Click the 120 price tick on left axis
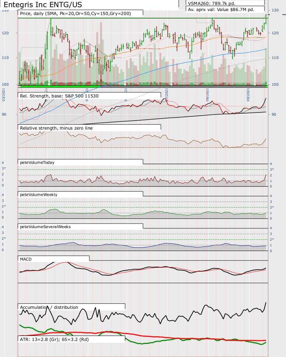Viewport: 286px width, 357px height. point(5,33)
